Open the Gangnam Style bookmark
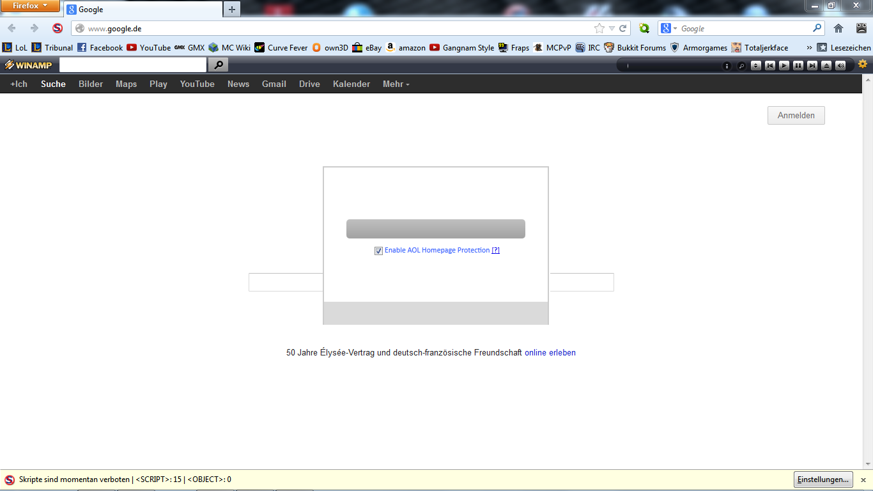The image size is (873, 491). 462,47
